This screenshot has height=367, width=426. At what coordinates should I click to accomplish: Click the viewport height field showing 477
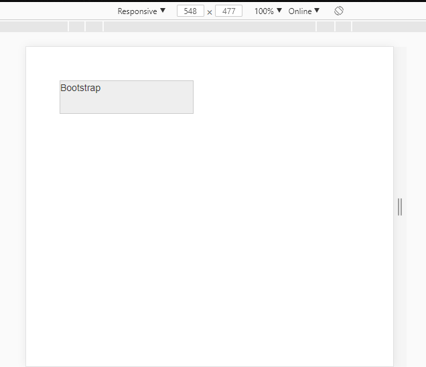(x=228, y=11)
